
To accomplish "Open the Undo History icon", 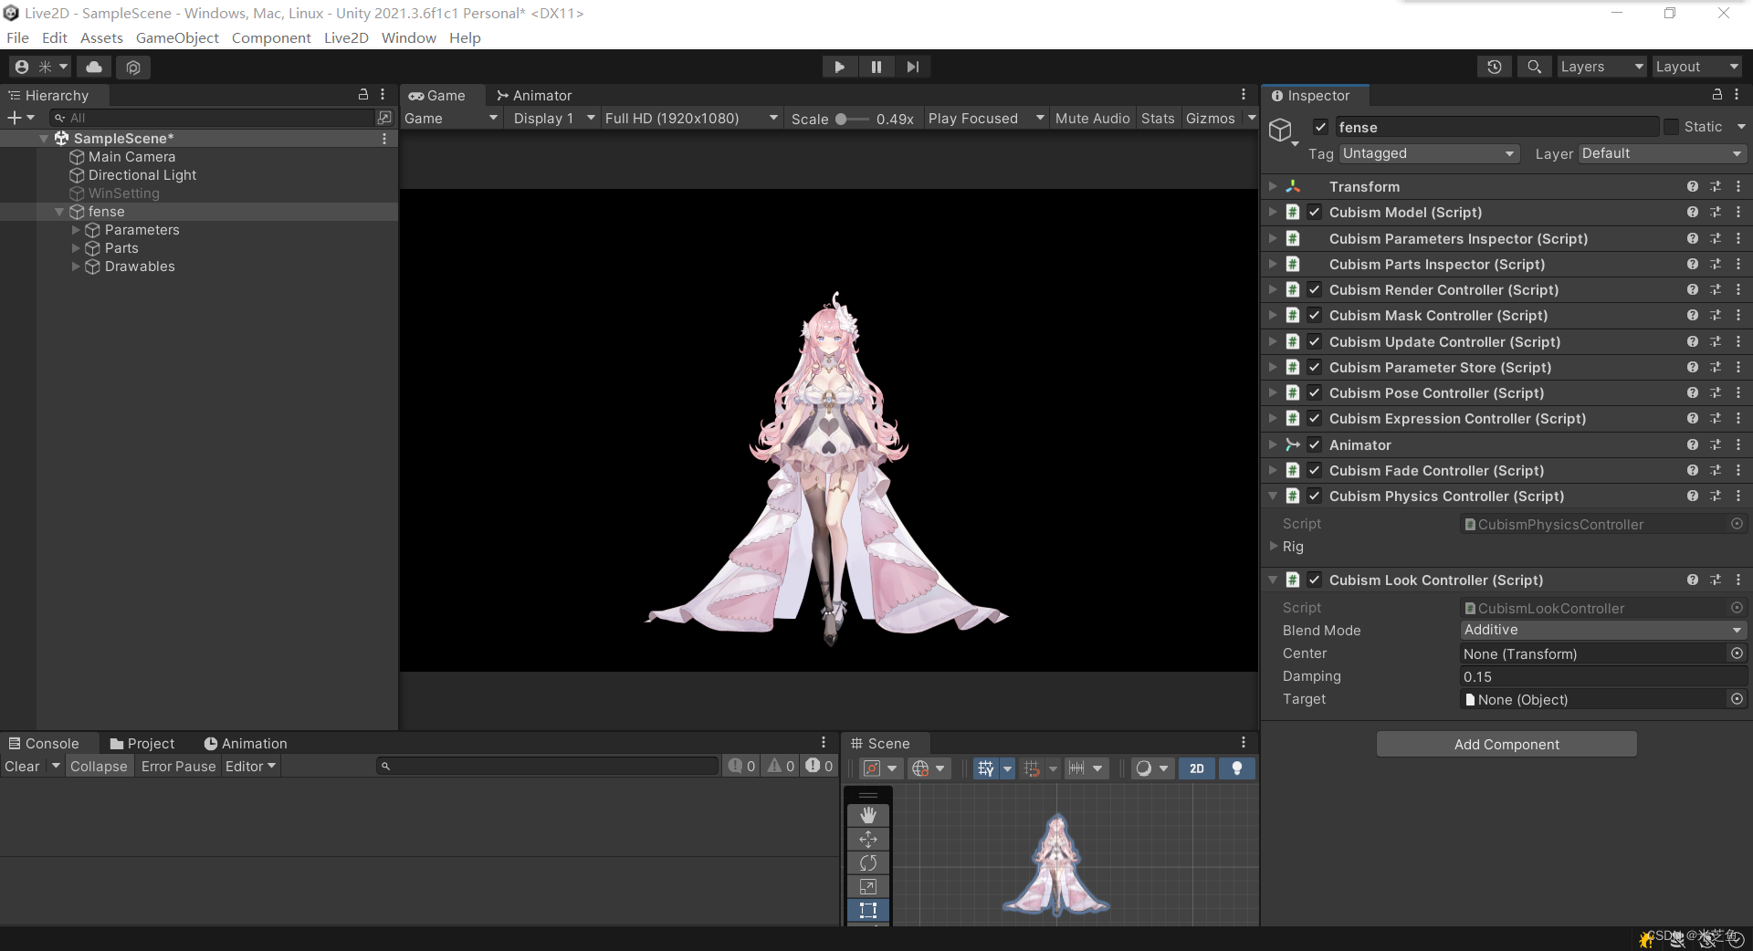I will click(1495, 67).
